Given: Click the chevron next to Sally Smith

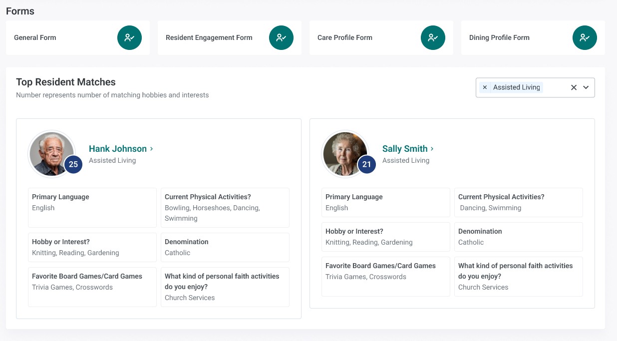Looking at the screenshot, I should coord(432,149).
